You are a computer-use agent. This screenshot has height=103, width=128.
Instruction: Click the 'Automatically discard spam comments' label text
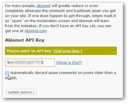pyautogui.click(x=60, y=75)
